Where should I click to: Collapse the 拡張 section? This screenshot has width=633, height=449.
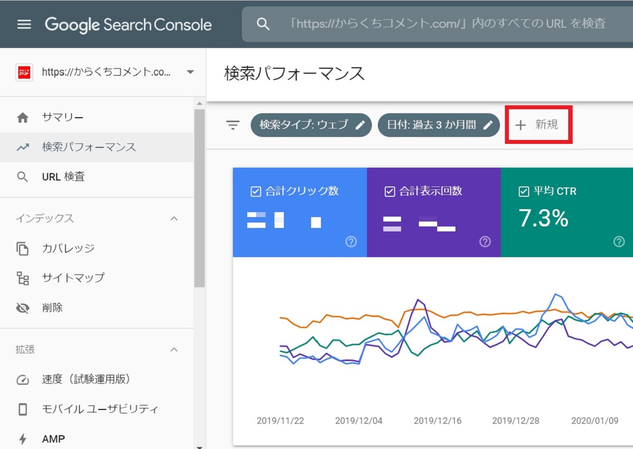pos(174,350)
